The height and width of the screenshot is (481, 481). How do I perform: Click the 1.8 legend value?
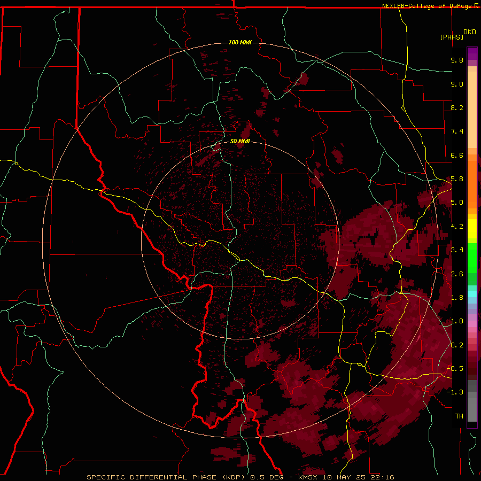click(457, 298)
